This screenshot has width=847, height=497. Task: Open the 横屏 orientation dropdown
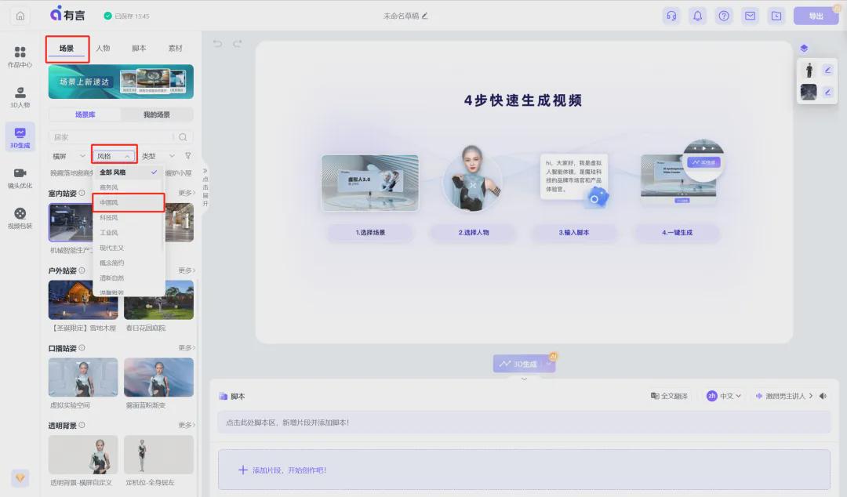[x=67, y=155]
